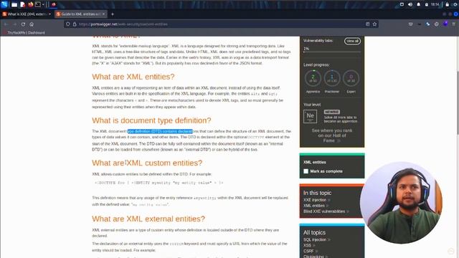This screenshot has width=459, height=258.
Task: Reload the current page
Action: tap(23, 24)
